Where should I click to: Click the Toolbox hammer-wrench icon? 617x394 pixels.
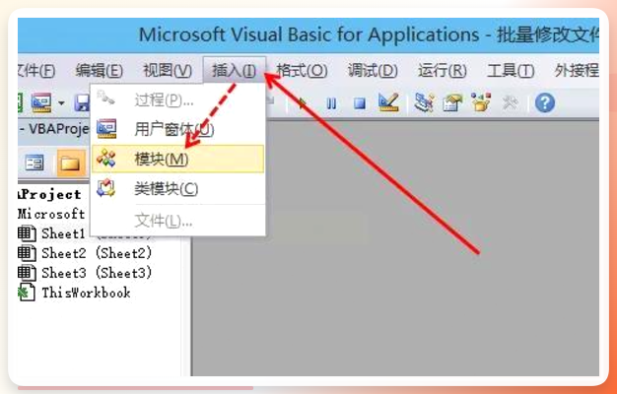[511, 103]
